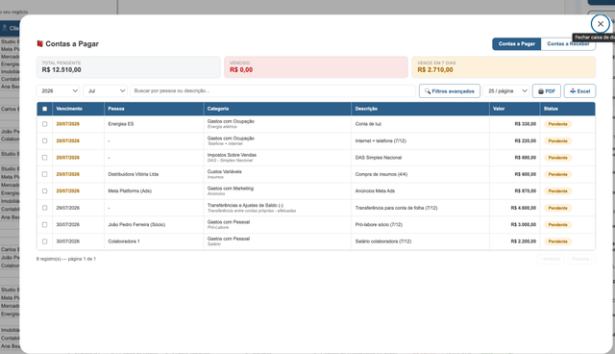
Task: Expand the 25 / página dropdown
Action: [x=506, y=91]
